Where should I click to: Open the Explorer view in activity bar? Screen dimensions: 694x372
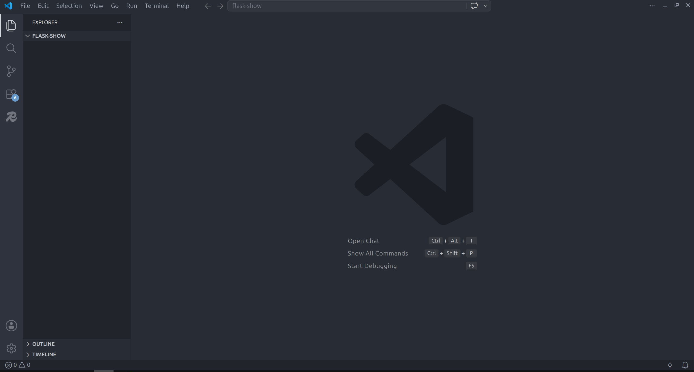[11, 25]
